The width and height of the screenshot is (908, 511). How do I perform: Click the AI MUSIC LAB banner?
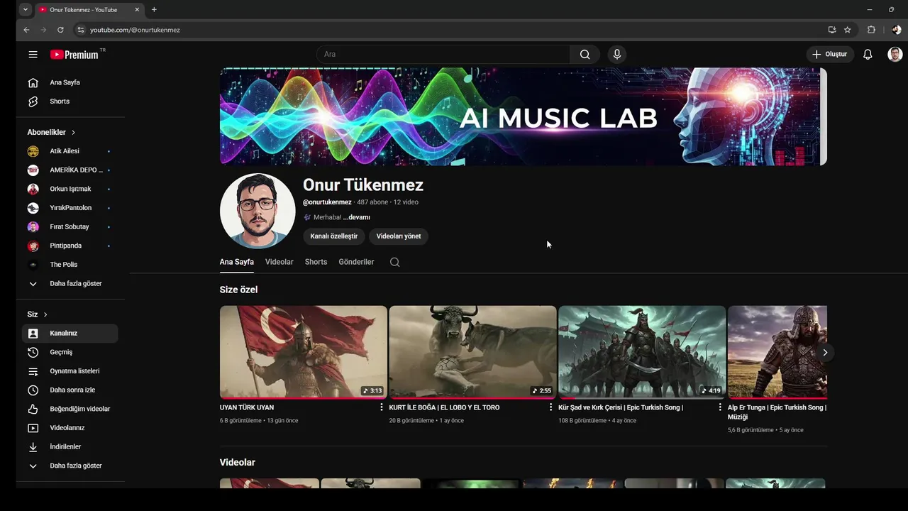pyautogui.click(x=524, y=116)
